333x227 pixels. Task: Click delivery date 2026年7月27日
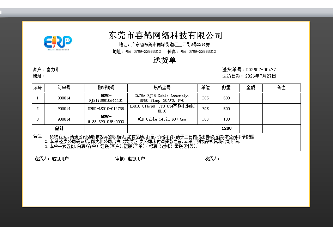pos(260,76)
